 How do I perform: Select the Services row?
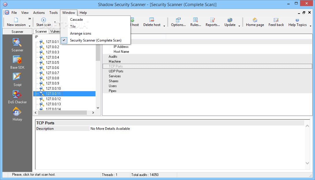coord(207,76)
